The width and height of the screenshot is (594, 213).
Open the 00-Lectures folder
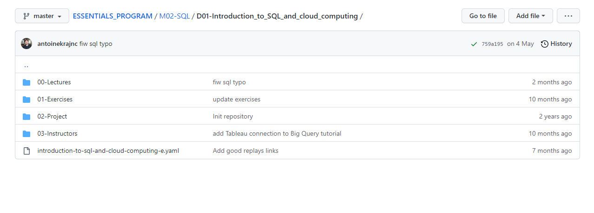click(54, 82)
